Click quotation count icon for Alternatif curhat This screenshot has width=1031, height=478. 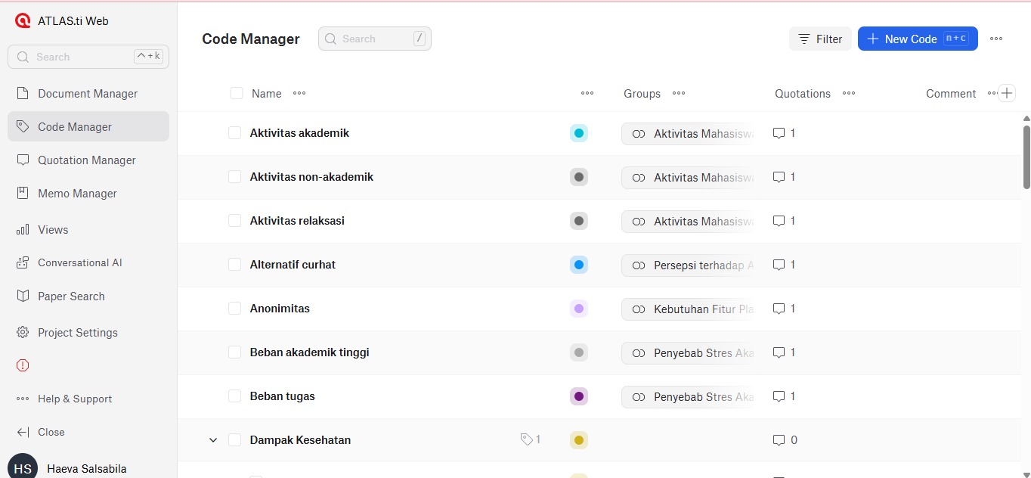click(x=779, y=265)
